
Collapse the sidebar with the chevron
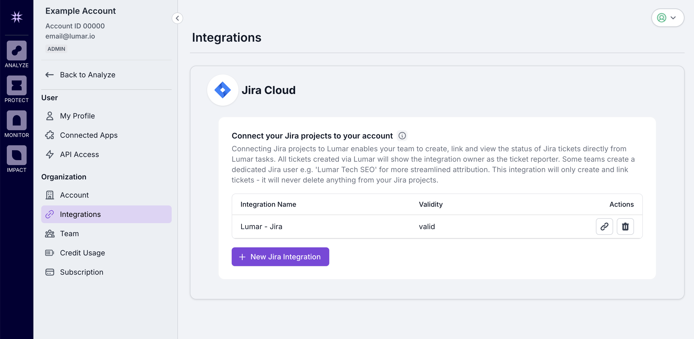[x=177, y=18]
